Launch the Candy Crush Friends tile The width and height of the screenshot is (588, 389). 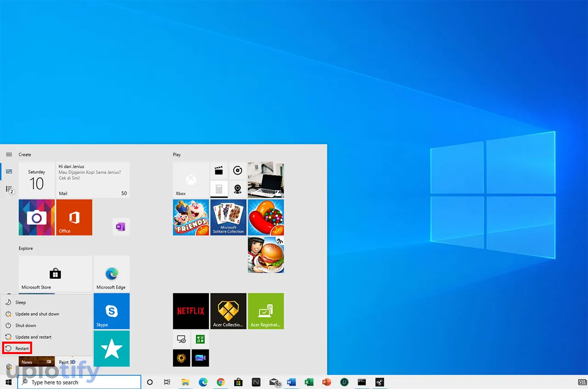tap(191, 217)
